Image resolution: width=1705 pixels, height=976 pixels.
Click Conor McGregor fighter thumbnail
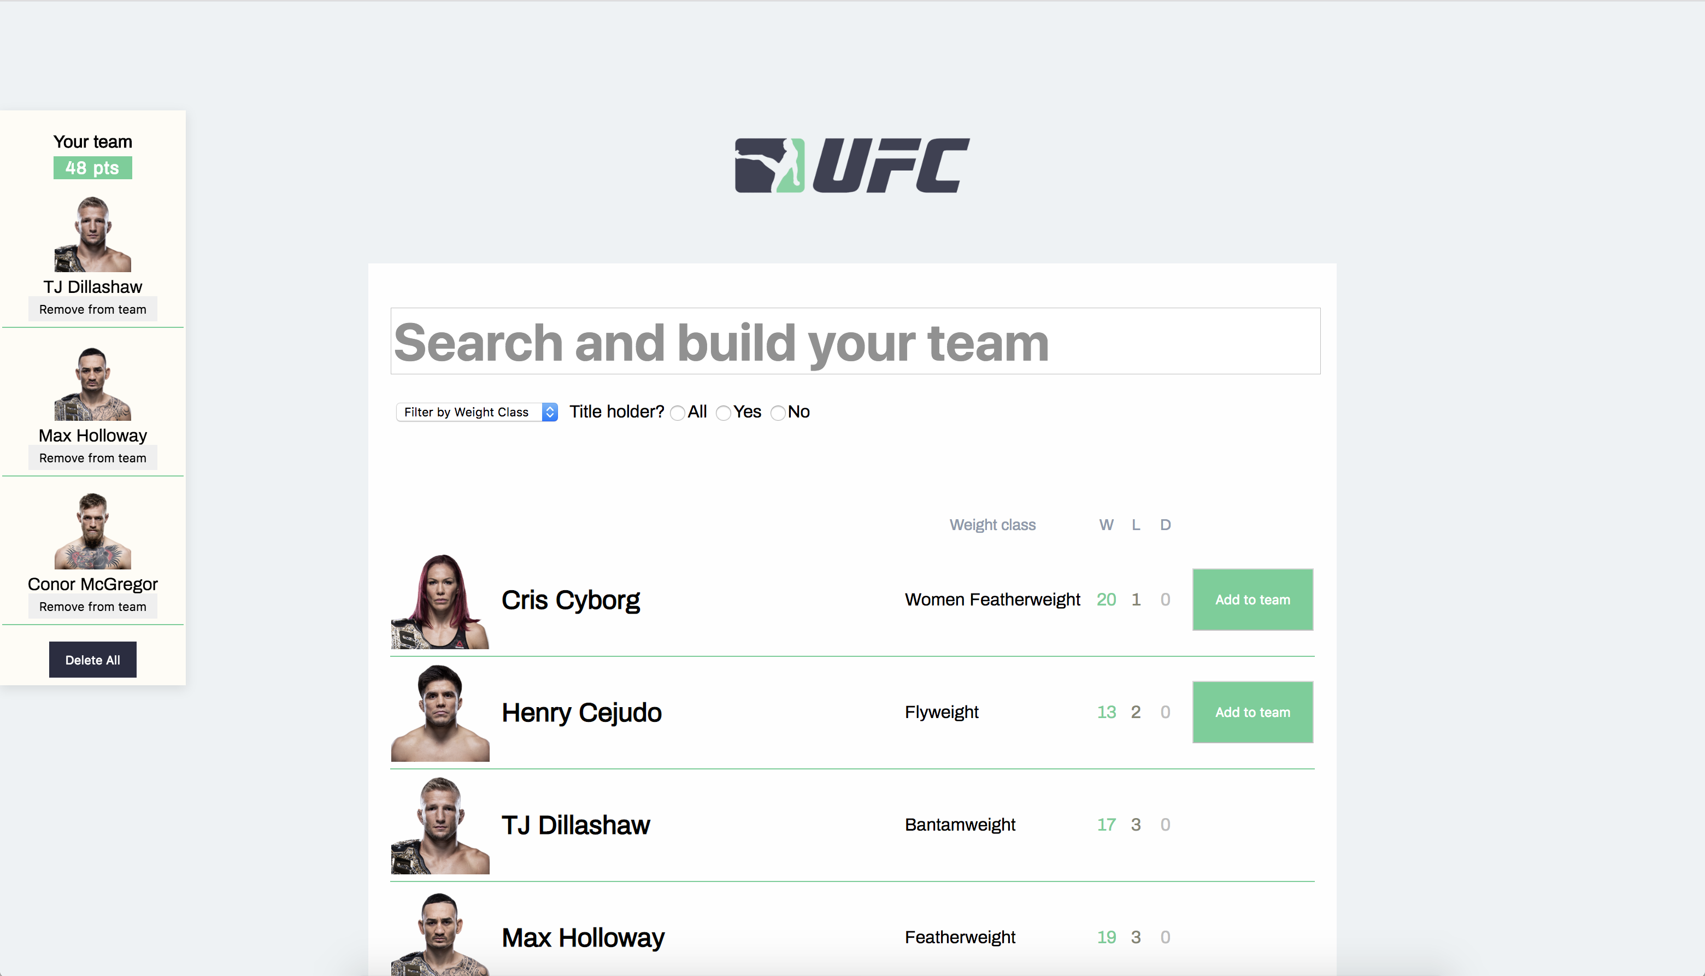(92, 533)
